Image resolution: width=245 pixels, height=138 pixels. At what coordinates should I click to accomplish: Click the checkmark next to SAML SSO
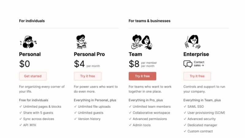(x=185, y=107)
